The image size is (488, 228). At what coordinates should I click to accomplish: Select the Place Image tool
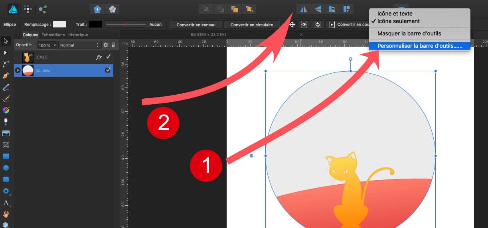point(6,133)
